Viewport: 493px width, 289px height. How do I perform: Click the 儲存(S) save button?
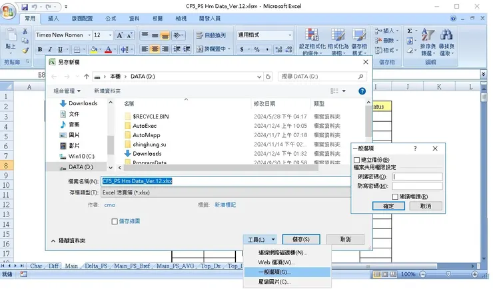(x=301, y=239)
